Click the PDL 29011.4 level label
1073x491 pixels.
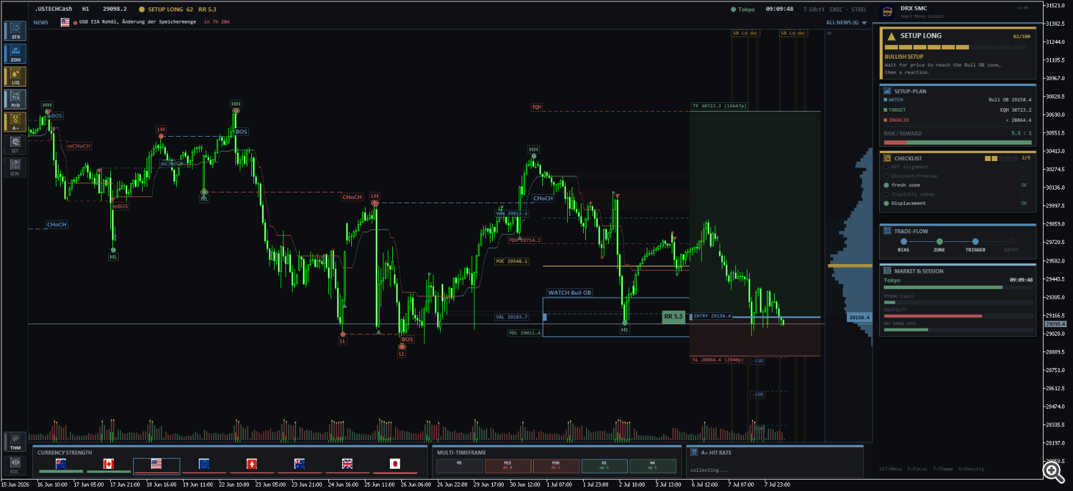click(525, 333)
